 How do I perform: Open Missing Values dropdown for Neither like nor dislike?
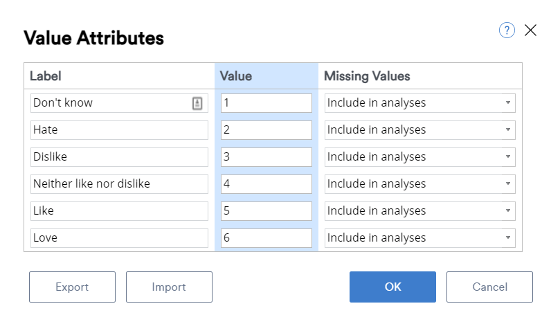coord(419,184)
